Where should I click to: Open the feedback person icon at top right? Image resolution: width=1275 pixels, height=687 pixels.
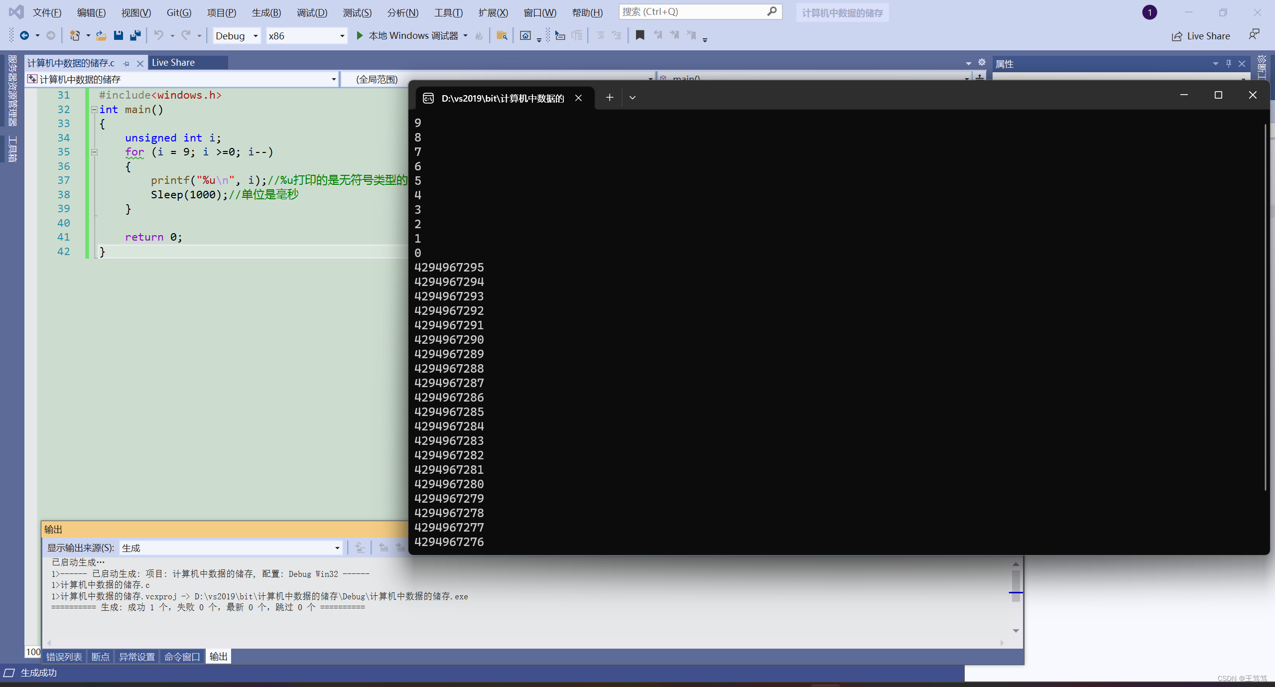pos(1254,34)
